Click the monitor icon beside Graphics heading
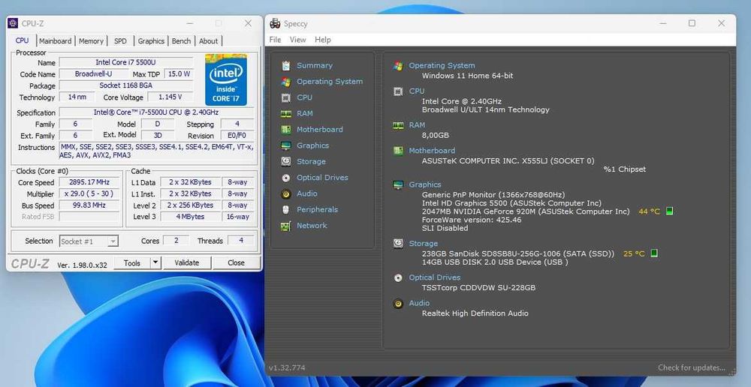Viewport: 751px width, 387px height. point(398,184)
